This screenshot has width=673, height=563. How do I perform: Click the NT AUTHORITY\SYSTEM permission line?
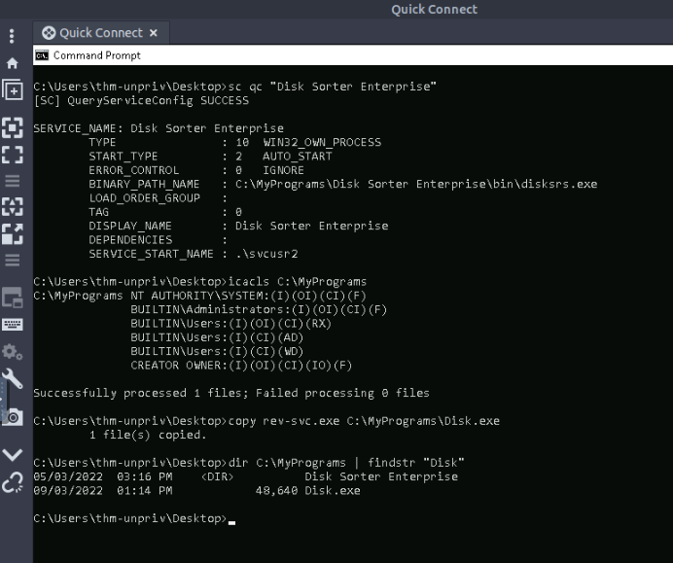(199, 296)
